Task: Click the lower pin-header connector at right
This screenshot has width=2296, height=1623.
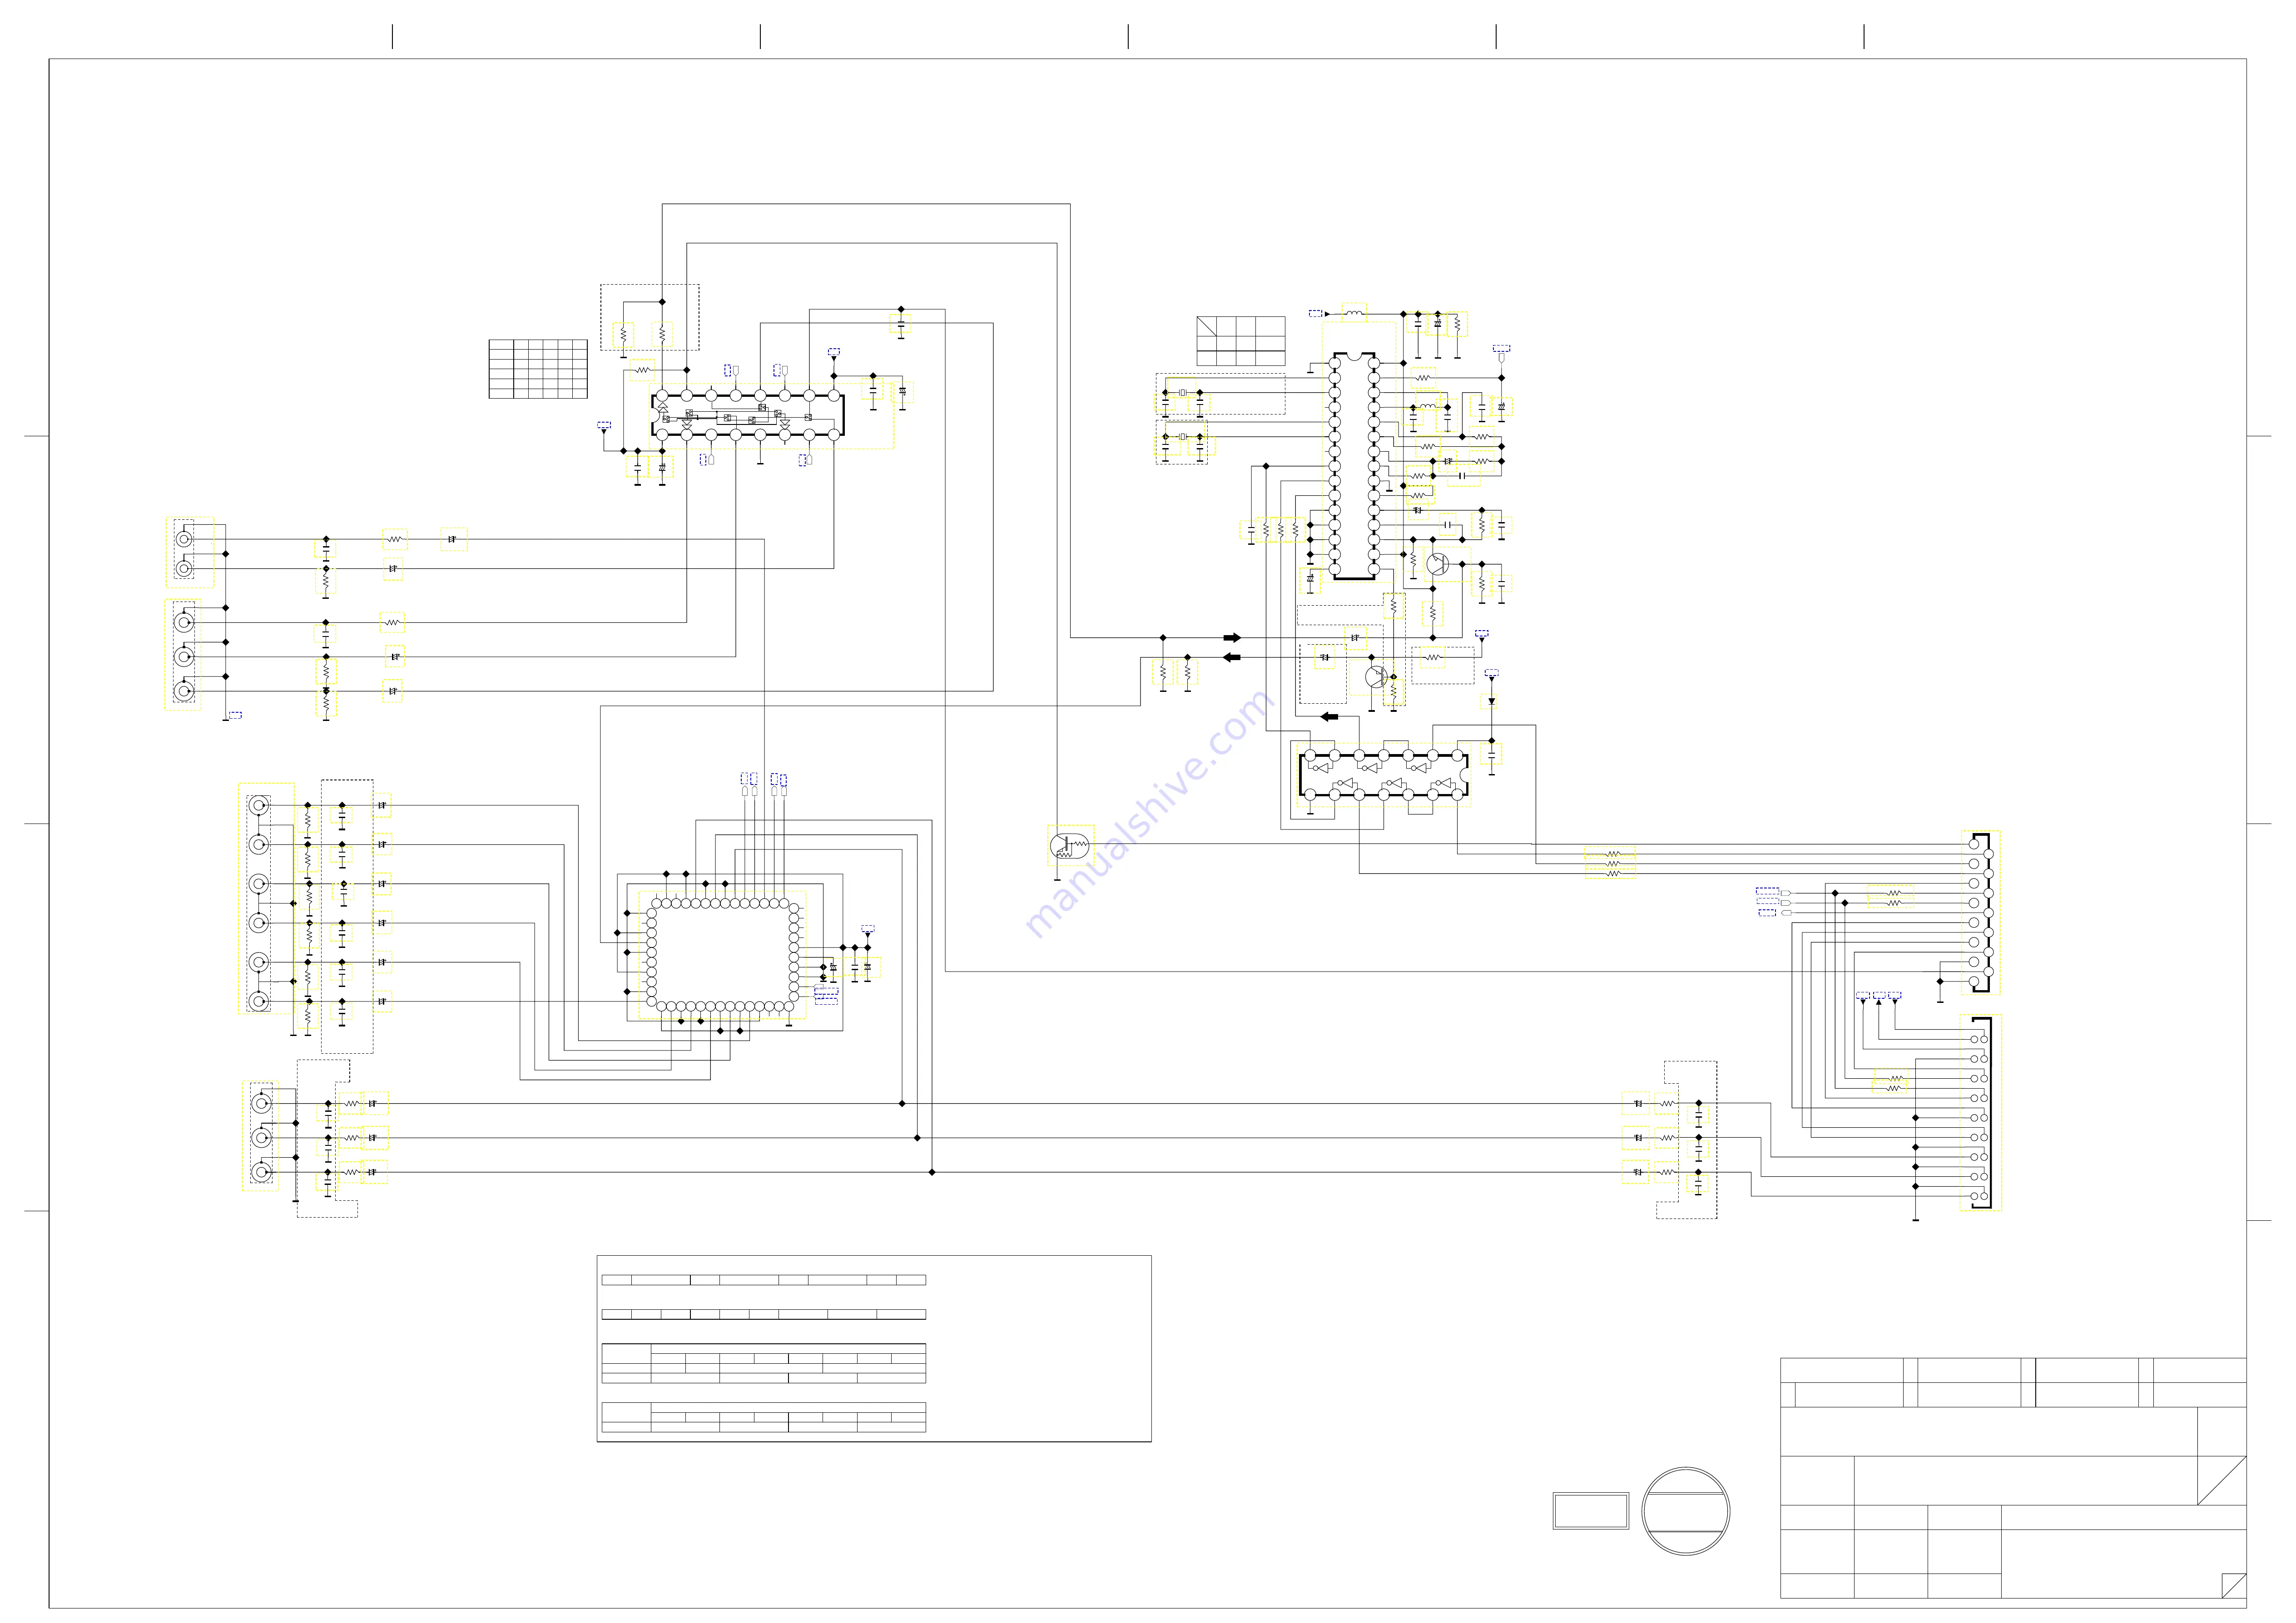Action: [1981, 1113]
